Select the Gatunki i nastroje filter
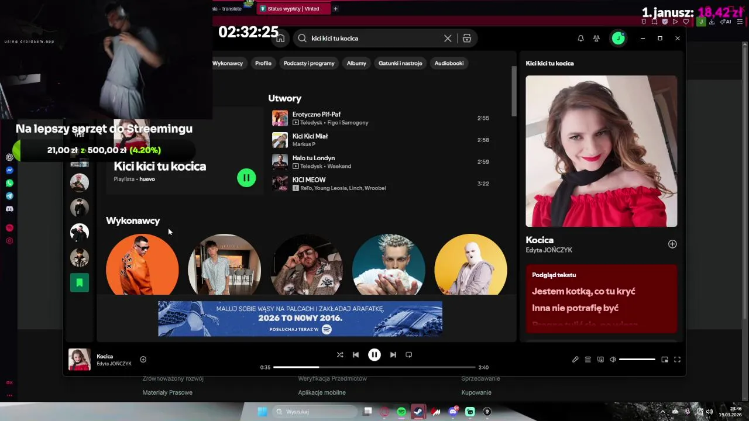 [x=400, y=63]
